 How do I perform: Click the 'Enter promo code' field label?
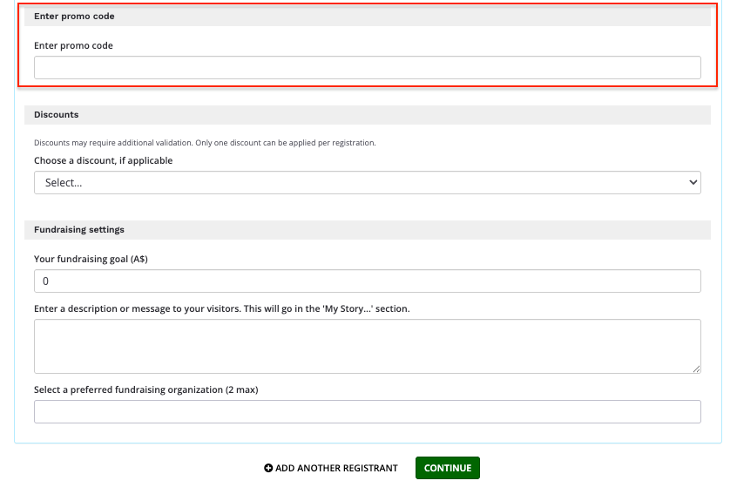[x=73, y=45]
